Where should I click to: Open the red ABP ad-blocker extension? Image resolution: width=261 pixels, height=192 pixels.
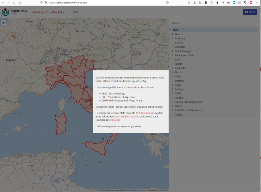pos(251,3)
